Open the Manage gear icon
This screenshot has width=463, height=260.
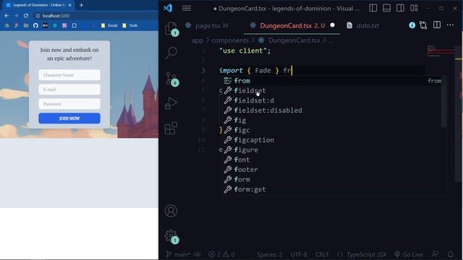point(171,236)
